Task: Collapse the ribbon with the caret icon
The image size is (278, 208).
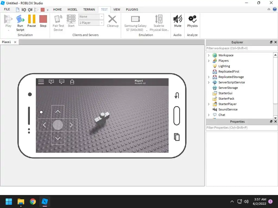Action: coord(269,9)
